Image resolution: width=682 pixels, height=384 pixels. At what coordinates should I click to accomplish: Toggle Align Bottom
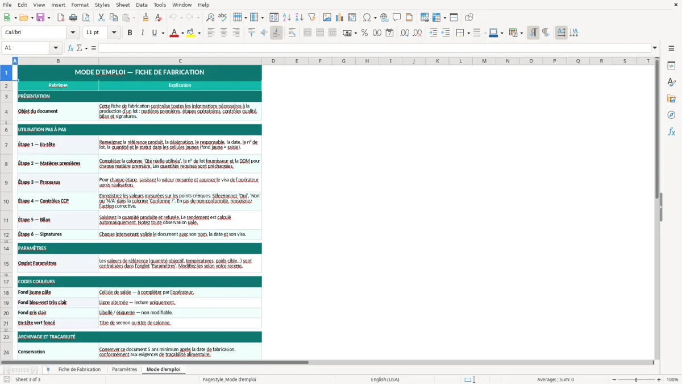tap(276, 33)
